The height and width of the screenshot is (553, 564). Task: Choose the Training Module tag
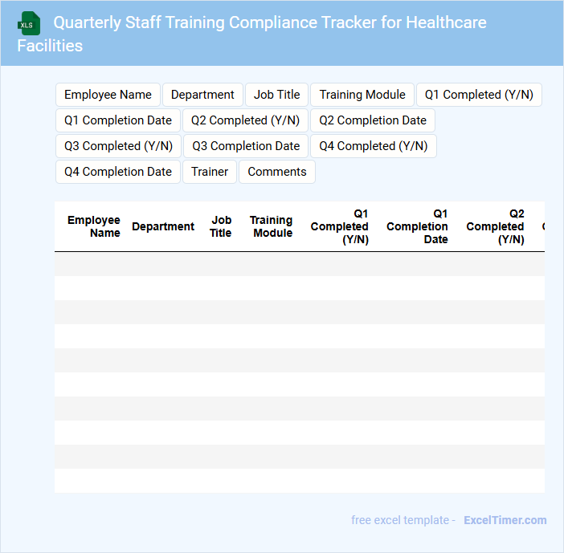362,95
